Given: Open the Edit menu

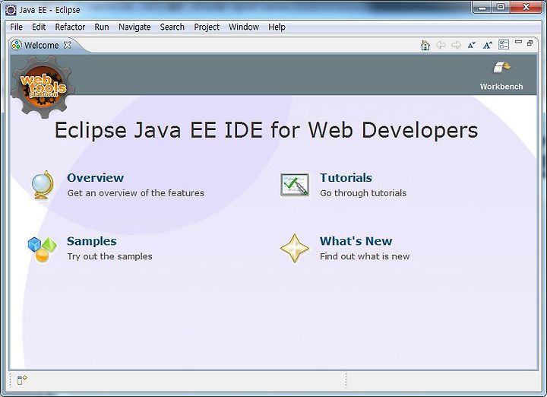Looking at the screenshot, I should [39, 27].
